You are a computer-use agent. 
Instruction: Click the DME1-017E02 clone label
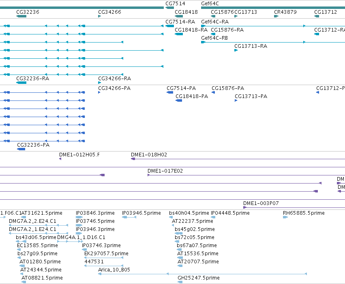pyautogui.click(x=165, y=171)
